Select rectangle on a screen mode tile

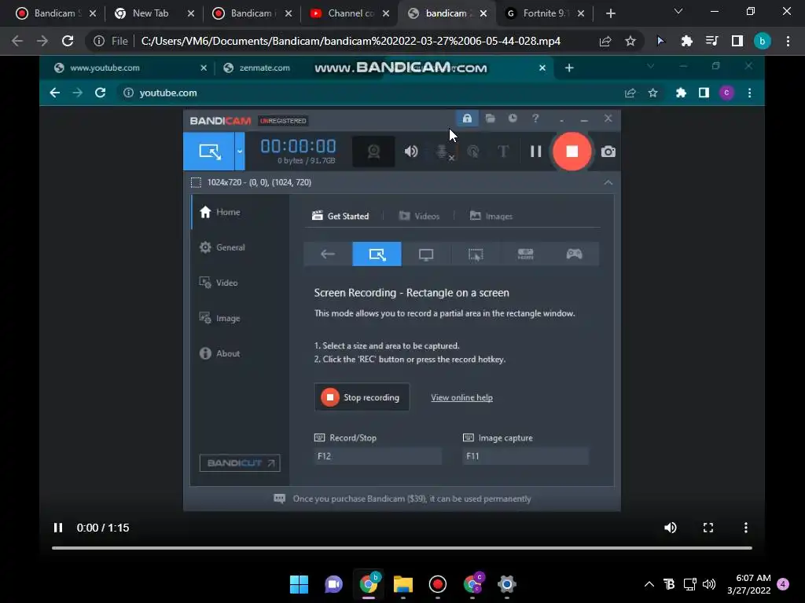(377, 254)
